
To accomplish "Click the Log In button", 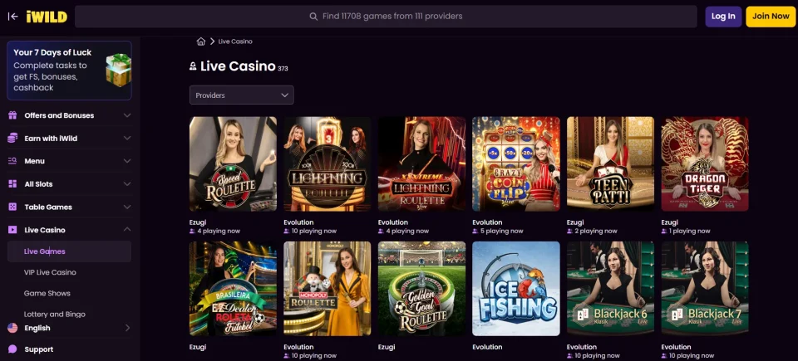I will 723,17.
